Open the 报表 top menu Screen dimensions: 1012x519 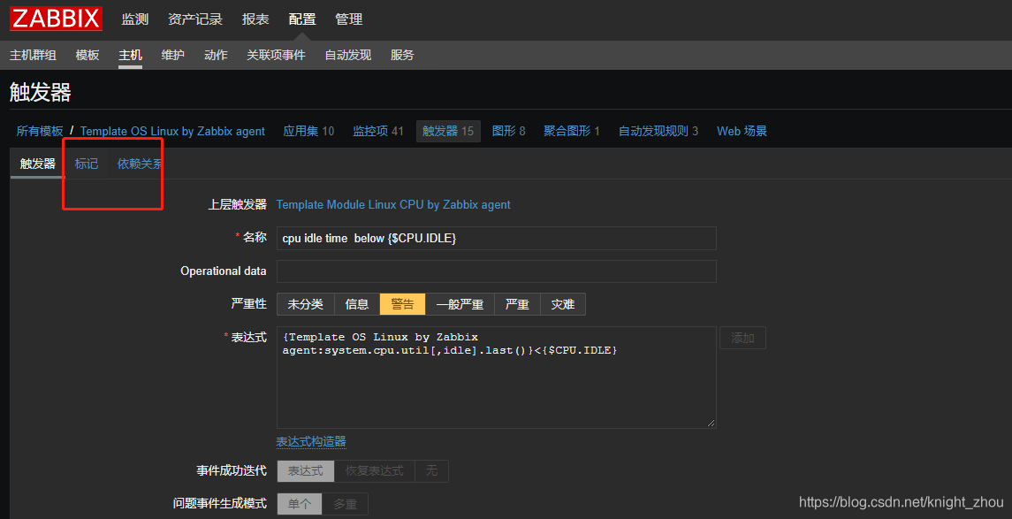pos(255,19)
